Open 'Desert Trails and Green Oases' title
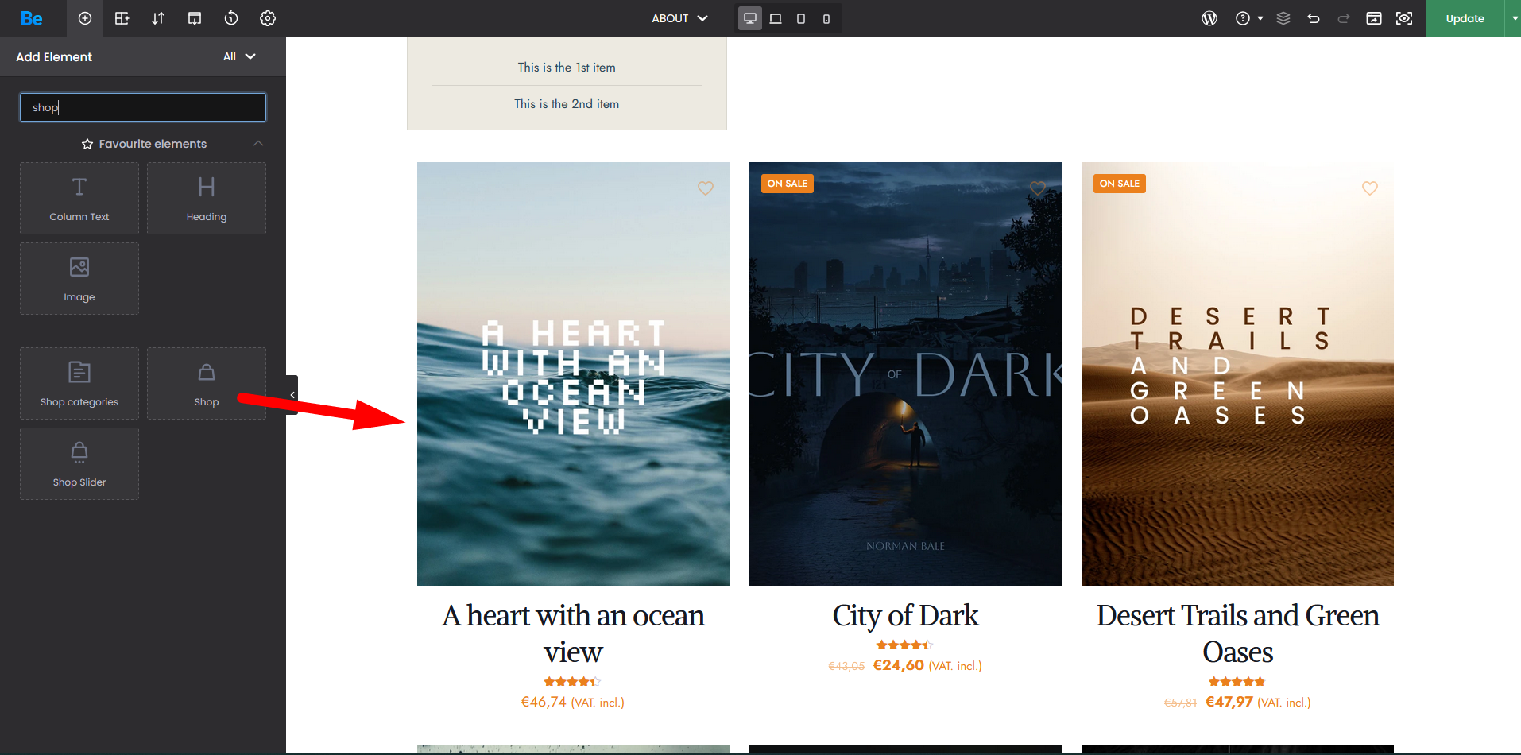 point(1237,633)
